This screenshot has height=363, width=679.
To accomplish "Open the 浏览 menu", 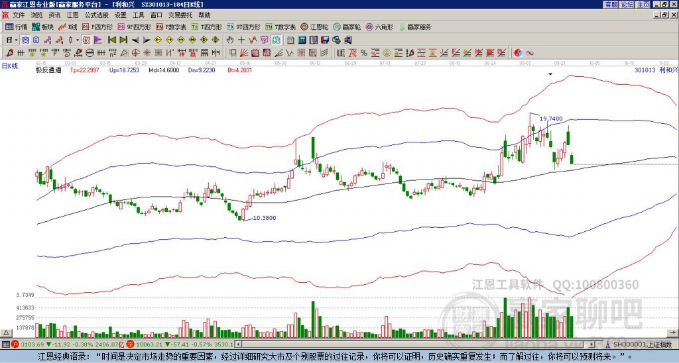I will click(37, 15).
